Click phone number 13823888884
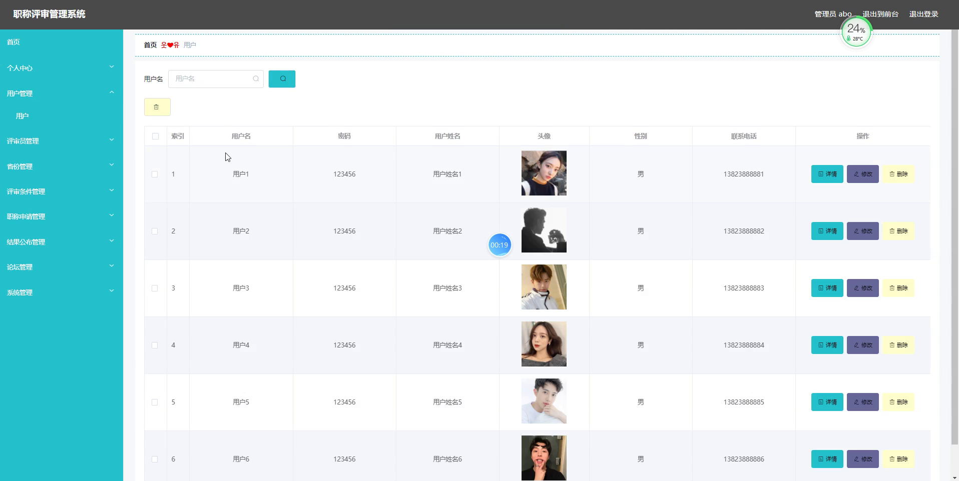959x481 pixels. [x=744, y=345]
